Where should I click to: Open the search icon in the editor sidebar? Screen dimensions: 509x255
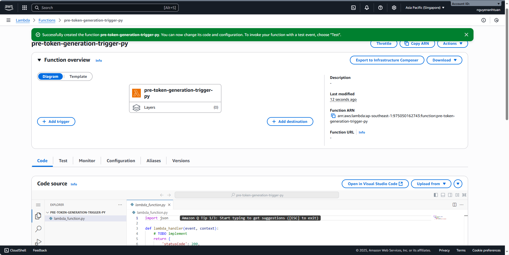point(38,229)
